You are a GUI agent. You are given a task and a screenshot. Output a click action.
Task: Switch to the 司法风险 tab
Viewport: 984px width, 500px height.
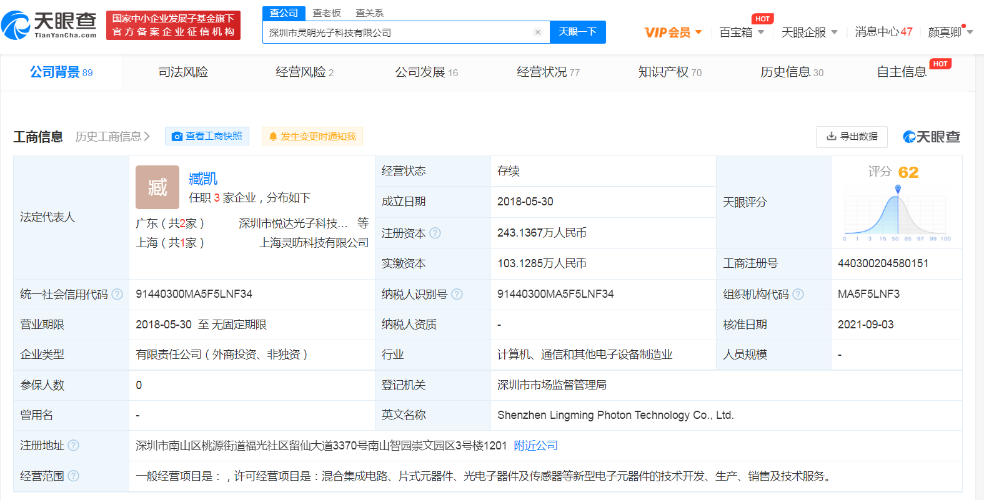(x=183, y=72)
